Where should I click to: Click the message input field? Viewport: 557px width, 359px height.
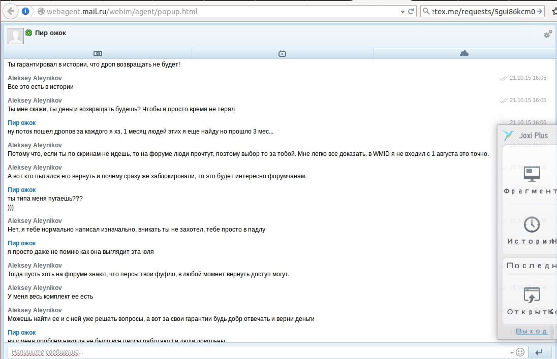coord(259,352)
